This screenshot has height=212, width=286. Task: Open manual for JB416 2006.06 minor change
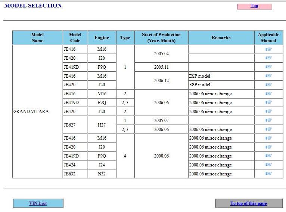click(268, 94)
